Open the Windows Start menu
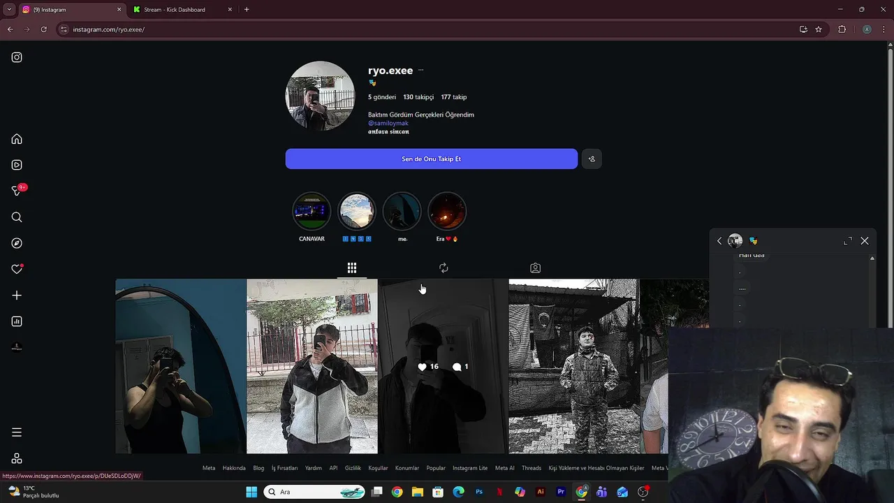Viewport: 894px width, 503px height. [x=251, y=492]
